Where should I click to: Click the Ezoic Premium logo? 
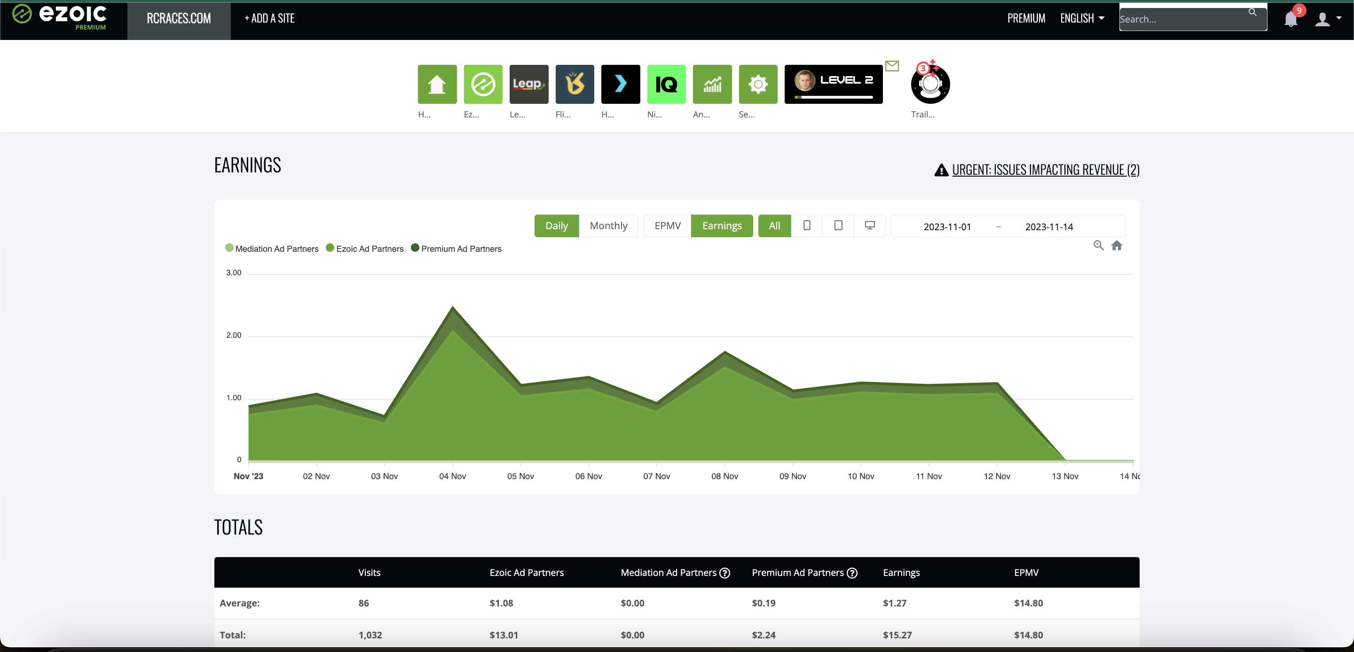pyautogui.click(x=59, y=17)
